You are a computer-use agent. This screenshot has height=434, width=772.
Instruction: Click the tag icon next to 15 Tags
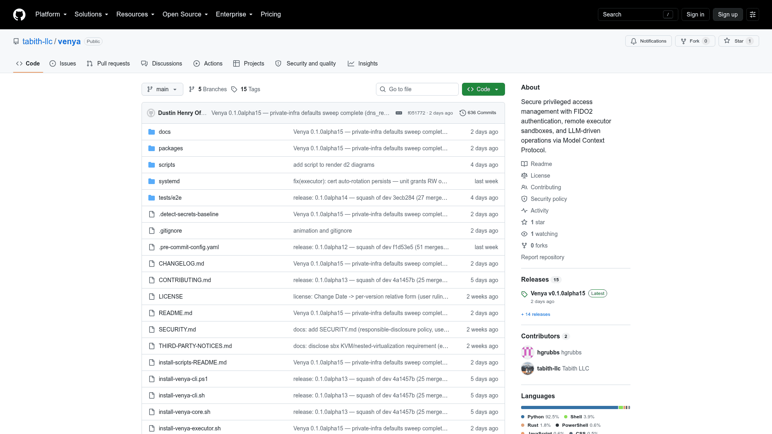pyautogui.click(x=234, y=89)
